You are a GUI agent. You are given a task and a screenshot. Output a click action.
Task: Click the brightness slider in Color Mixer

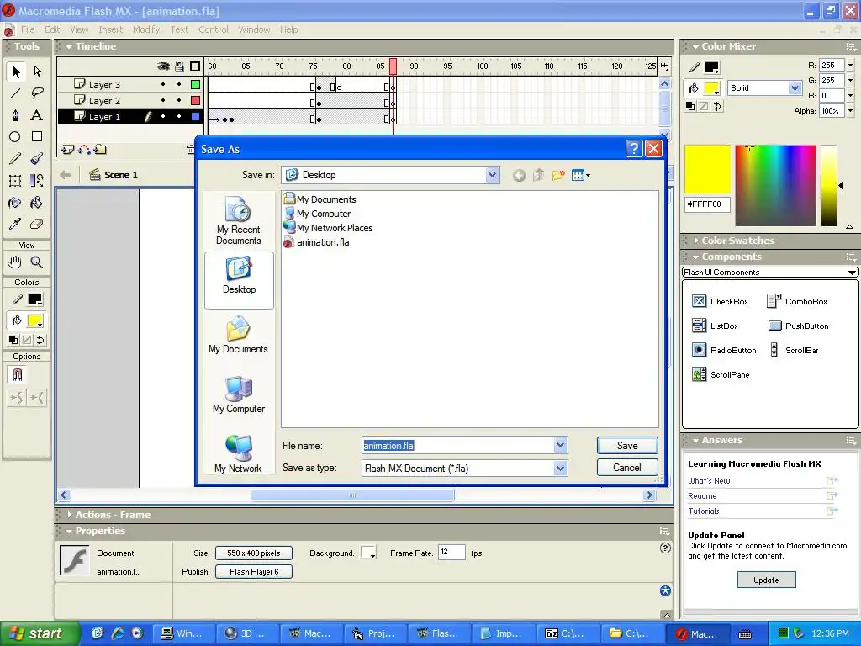pyautogui.click(x=828, y=186)
